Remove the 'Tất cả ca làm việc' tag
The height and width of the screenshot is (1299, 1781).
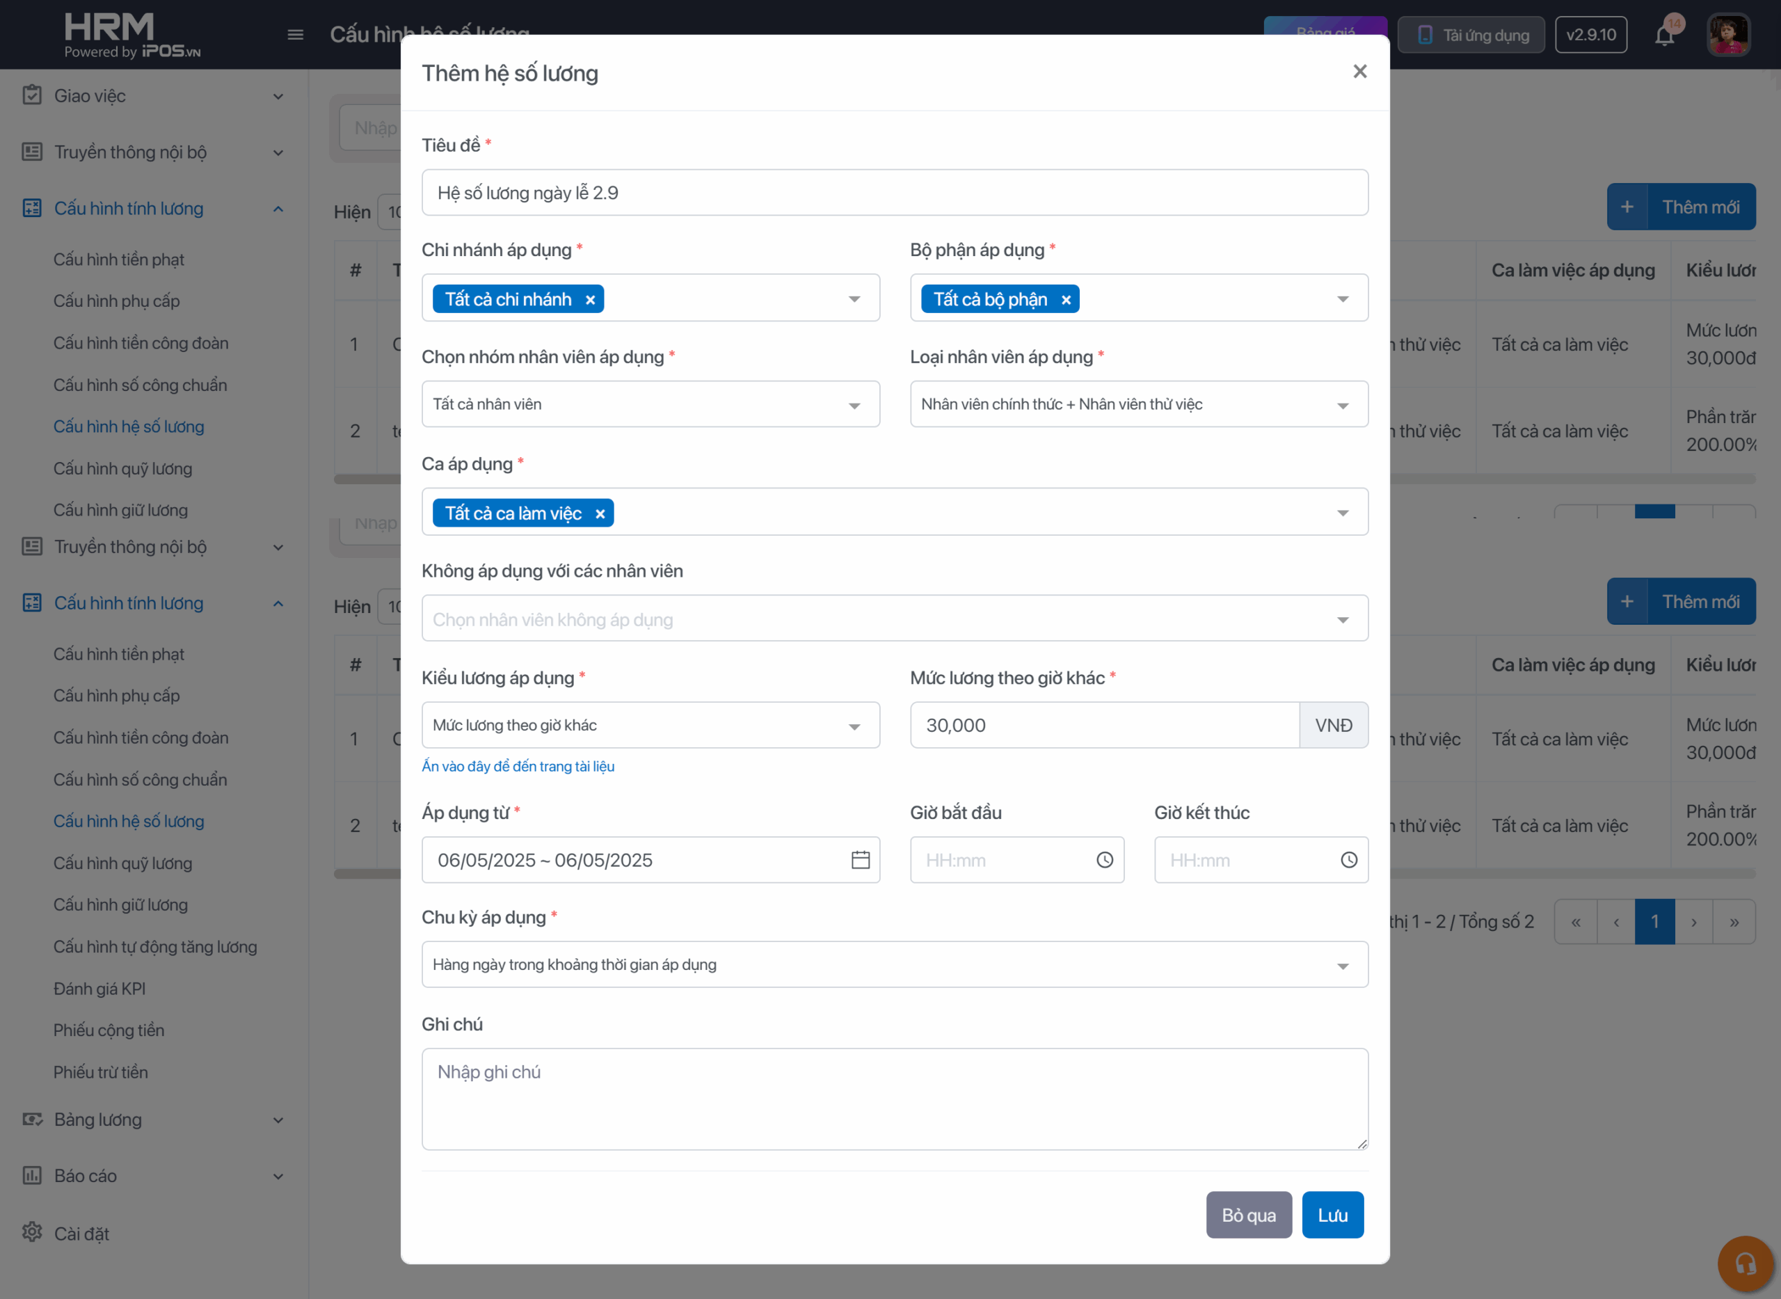click(600, 513)
